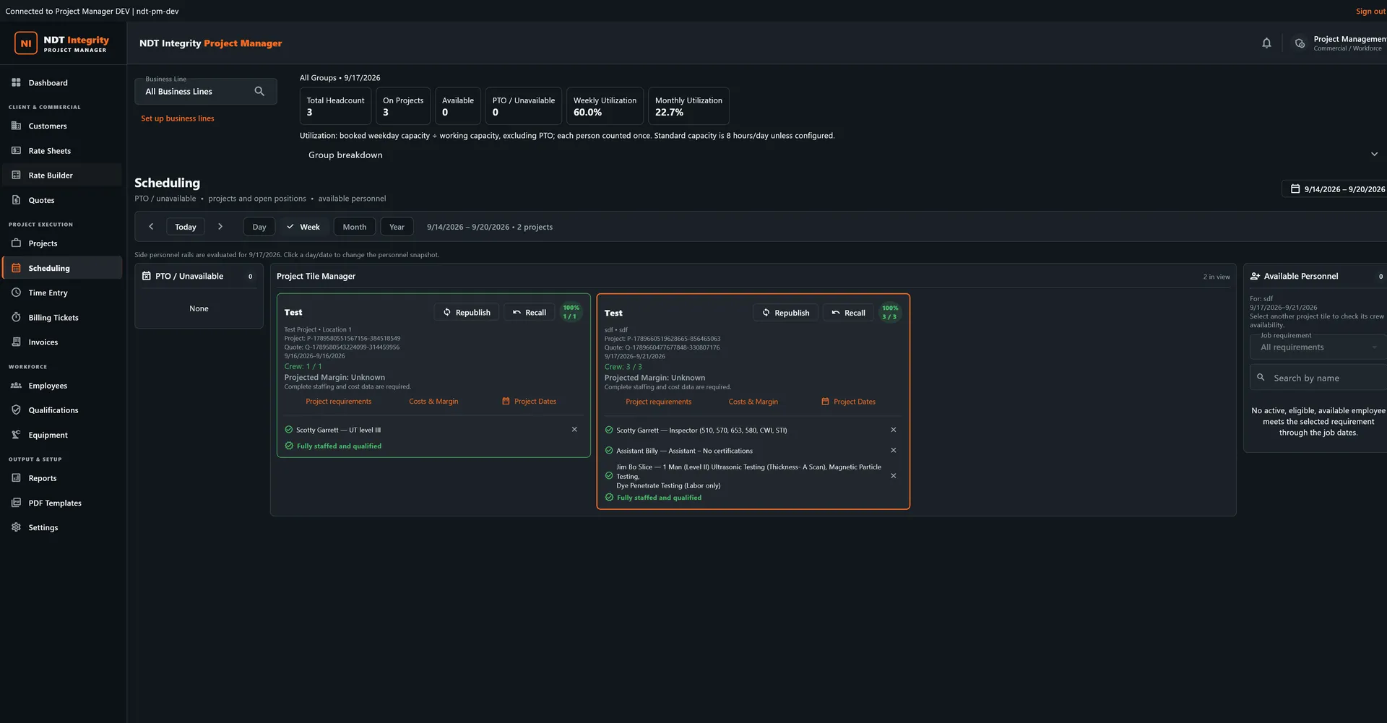
Task: Click the Available Personnel add-person icon
Action: 1256,276
